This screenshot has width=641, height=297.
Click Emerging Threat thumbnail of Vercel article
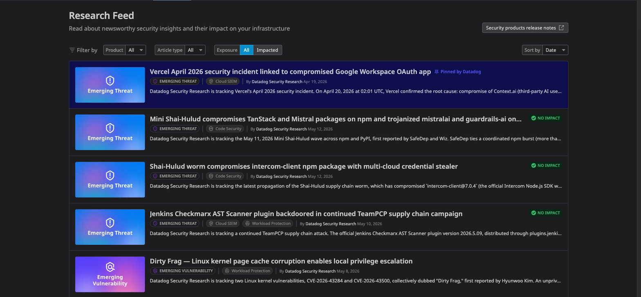(110, 85)
